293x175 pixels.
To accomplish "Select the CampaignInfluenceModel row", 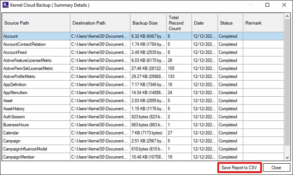I will 143,149.
